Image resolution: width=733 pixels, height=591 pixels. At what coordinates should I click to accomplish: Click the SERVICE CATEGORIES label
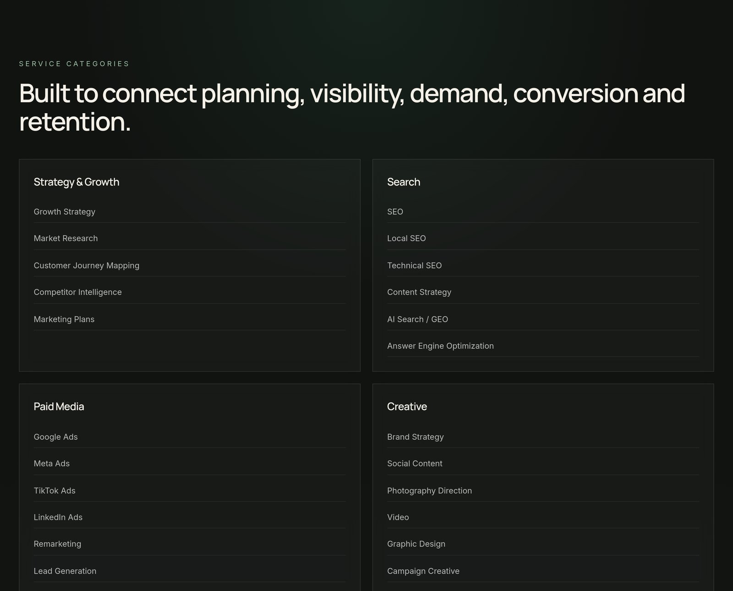click(x=74, y=64)
